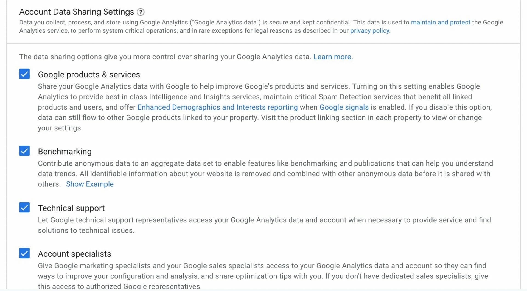Uncheck the Google products & services option
The width and height of the screenshot is (527, 291).
(24, 74)
